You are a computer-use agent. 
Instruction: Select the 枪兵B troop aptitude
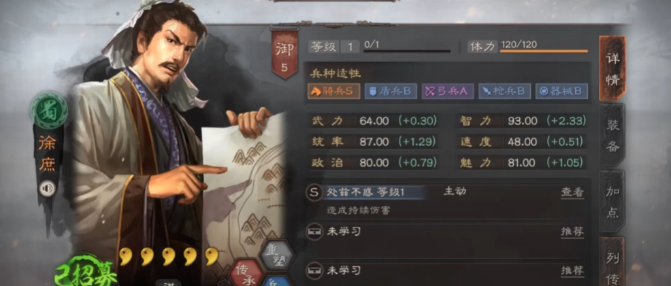504,91
